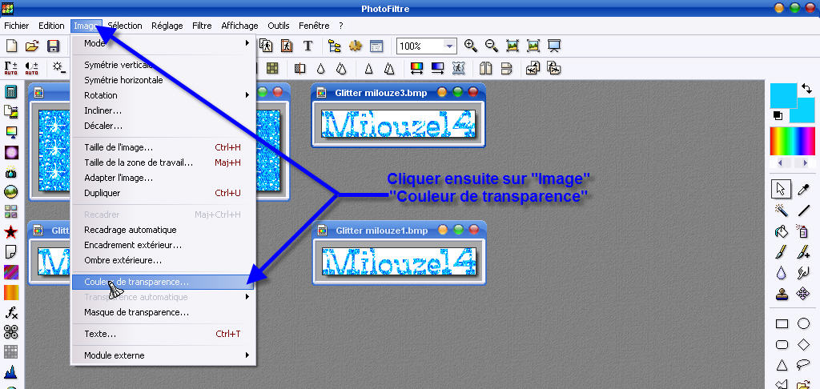The height and width of the screenshot is (389, 820).
Task: Click the Text tool 'T' icon
Action: pos(307,46)
